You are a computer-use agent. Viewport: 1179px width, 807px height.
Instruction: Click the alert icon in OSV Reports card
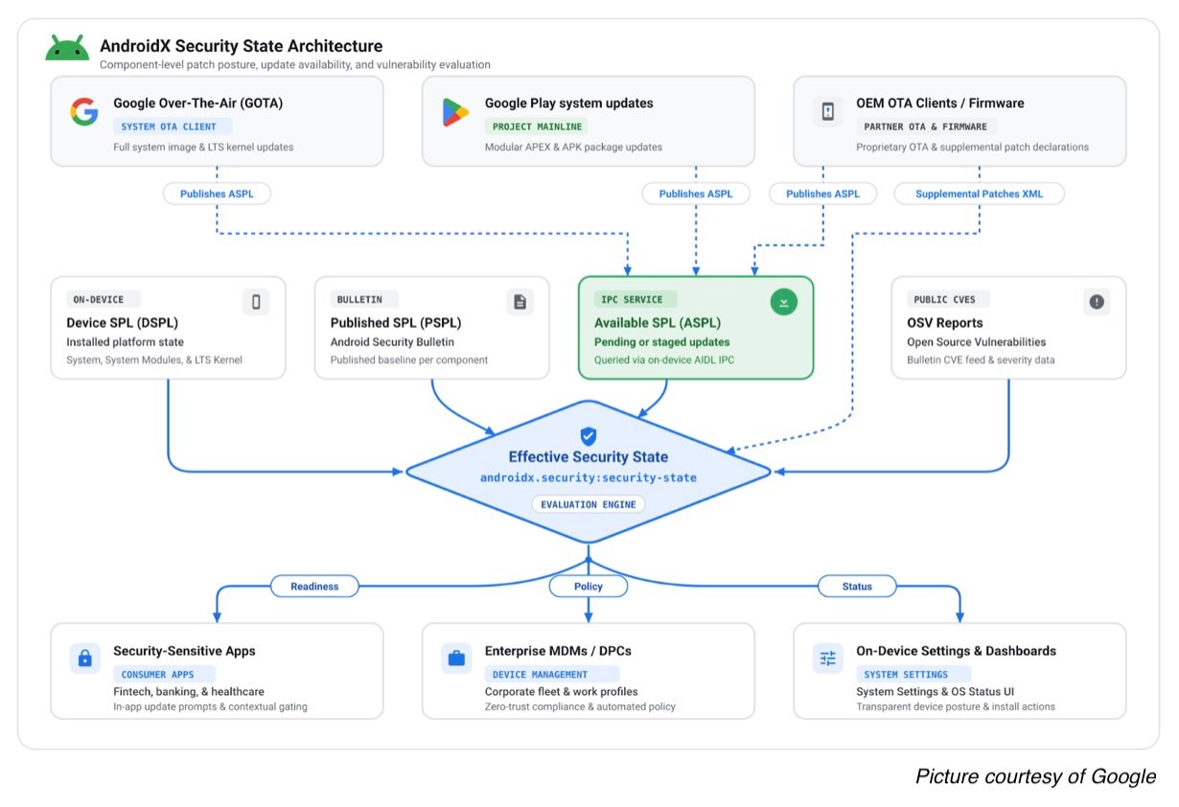[1097, 302]
